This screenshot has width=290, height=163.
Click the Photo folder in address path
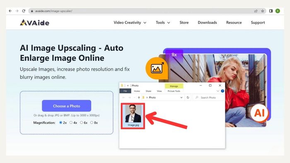(x=152, y=98)
